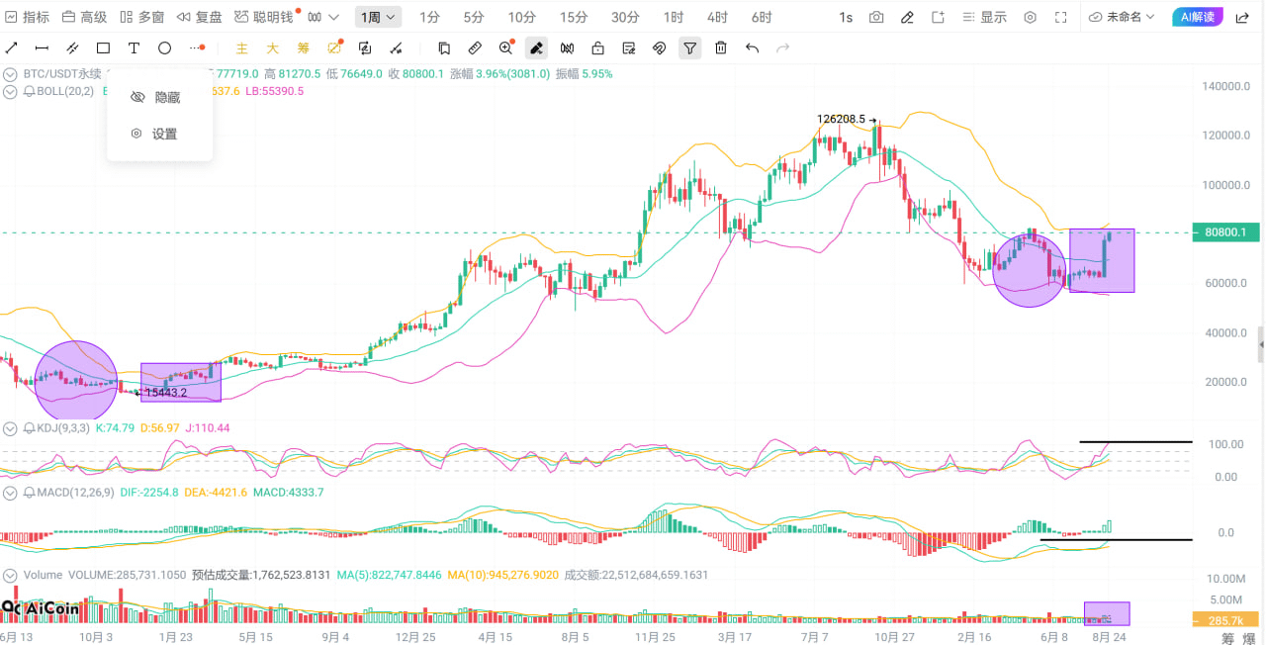Select the horizontal line drawing tool

pyautogui.click(x=42, y=47)
